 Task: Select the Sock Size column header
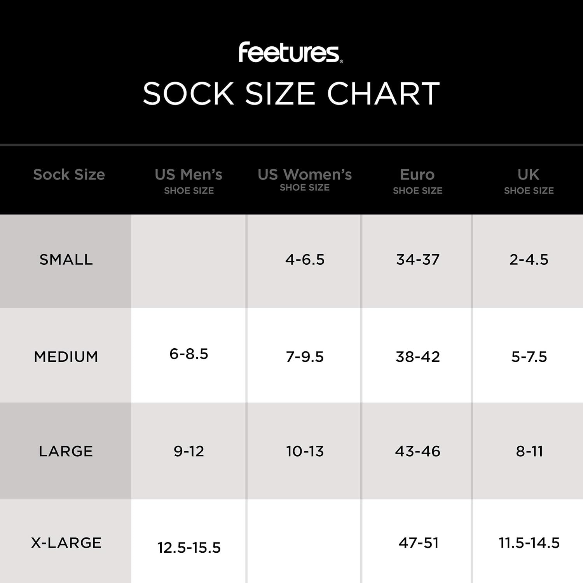coord(69,175)
